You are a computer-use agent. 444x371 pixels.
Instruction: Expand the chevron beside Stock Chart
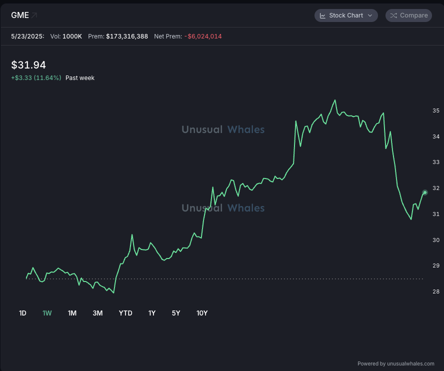(x=370, y=15)
